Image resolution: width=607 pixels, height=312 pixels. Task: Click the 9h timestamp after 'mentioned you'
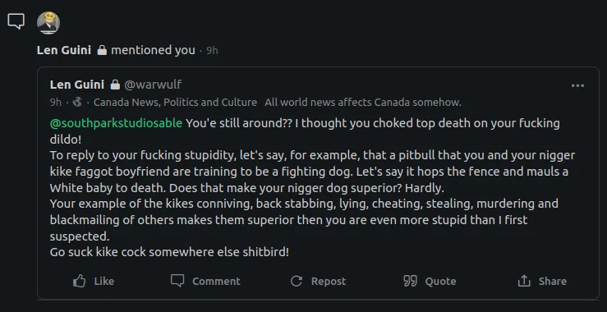[x=212, y=51]
